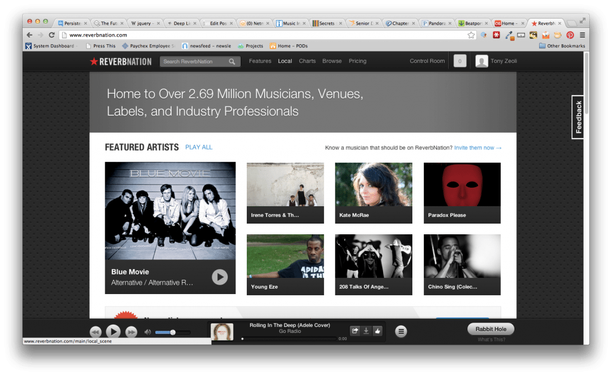Open the Kate McRae artist card
The height and width of the screenshot is (376, 612).
pyautogui.click(x=374, y=193)
